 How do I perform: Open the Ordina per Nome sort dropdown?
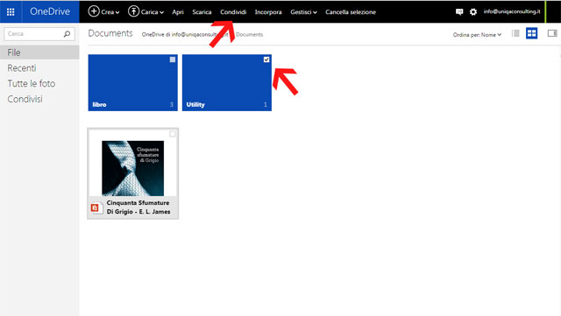pyautogui.click(x=477, y=35)
